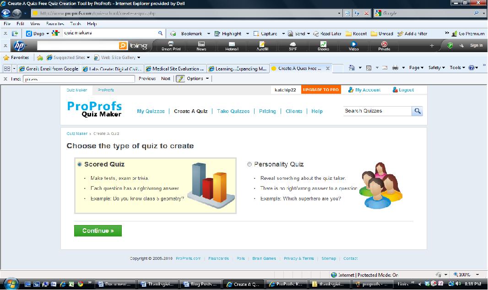
Task: Open the Capture tool in the Diigo toolbar
Action: tap(268, 33)
